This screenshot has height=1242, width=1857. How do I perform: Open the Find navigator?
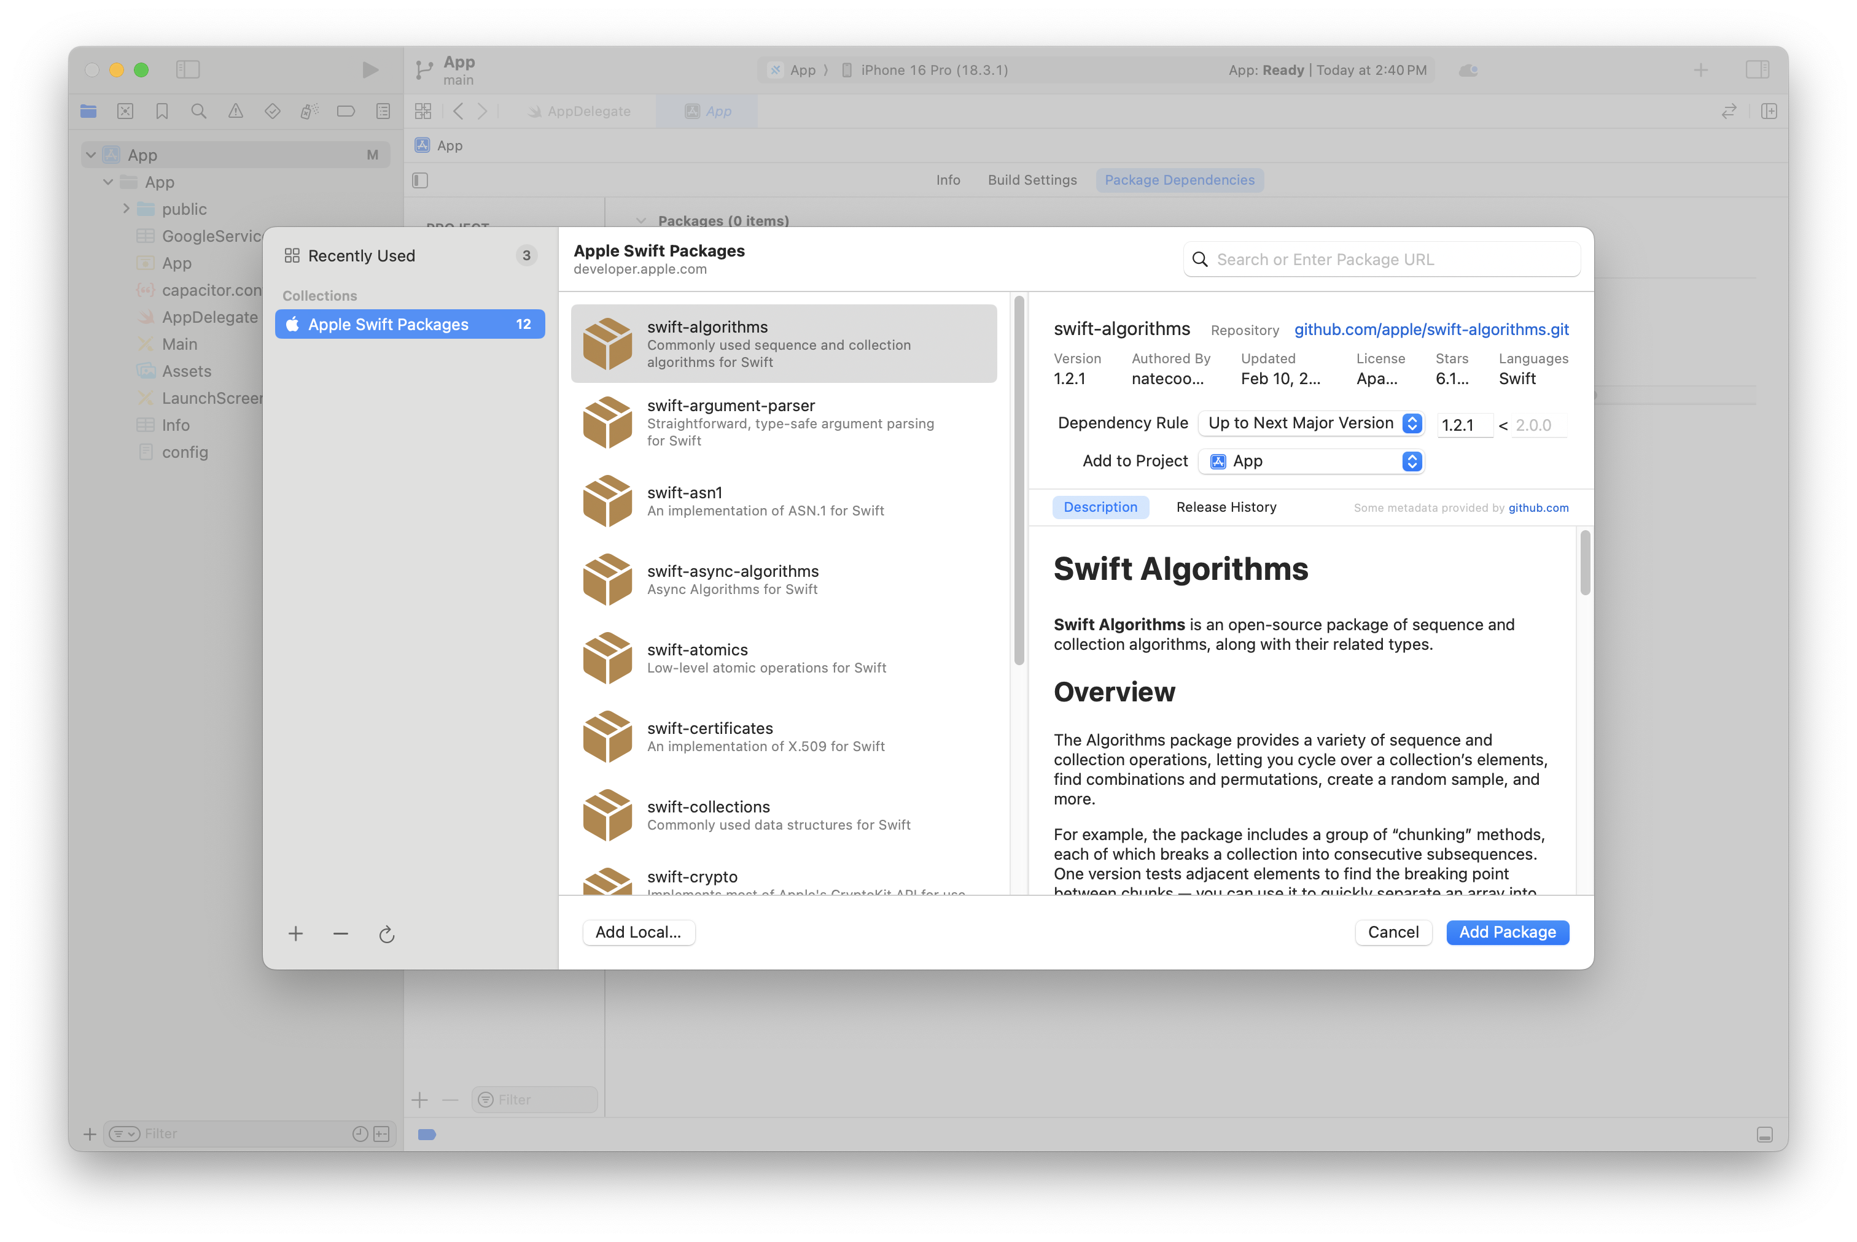point(198,111)
